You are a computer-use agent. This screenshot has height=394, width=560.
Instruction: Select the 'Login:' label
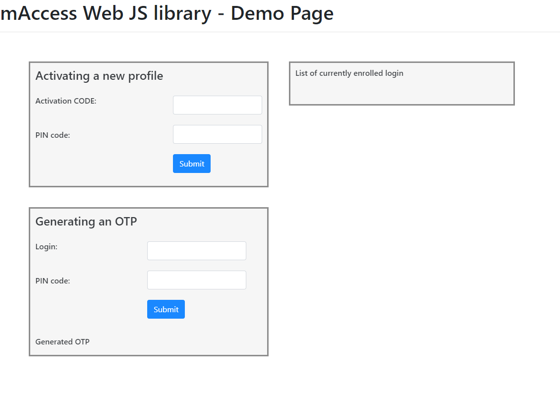point(46,247)
